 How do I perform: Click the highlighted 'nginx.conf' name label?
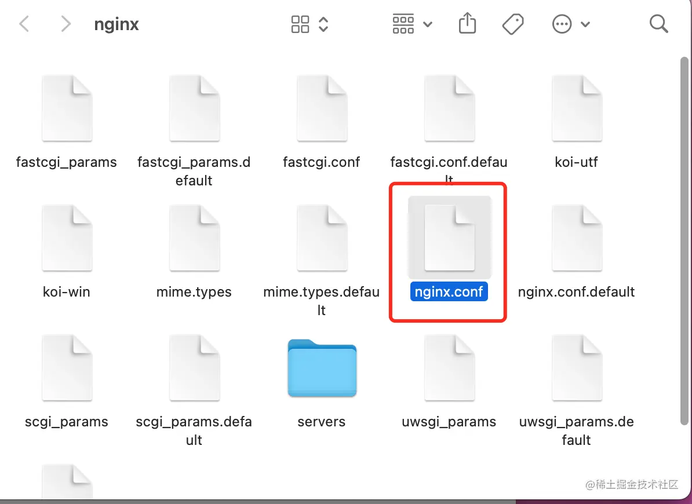tap(449, 291)
